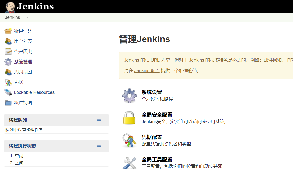
Task: Click the 系统设置 gear icon
Action: [129, 96]
